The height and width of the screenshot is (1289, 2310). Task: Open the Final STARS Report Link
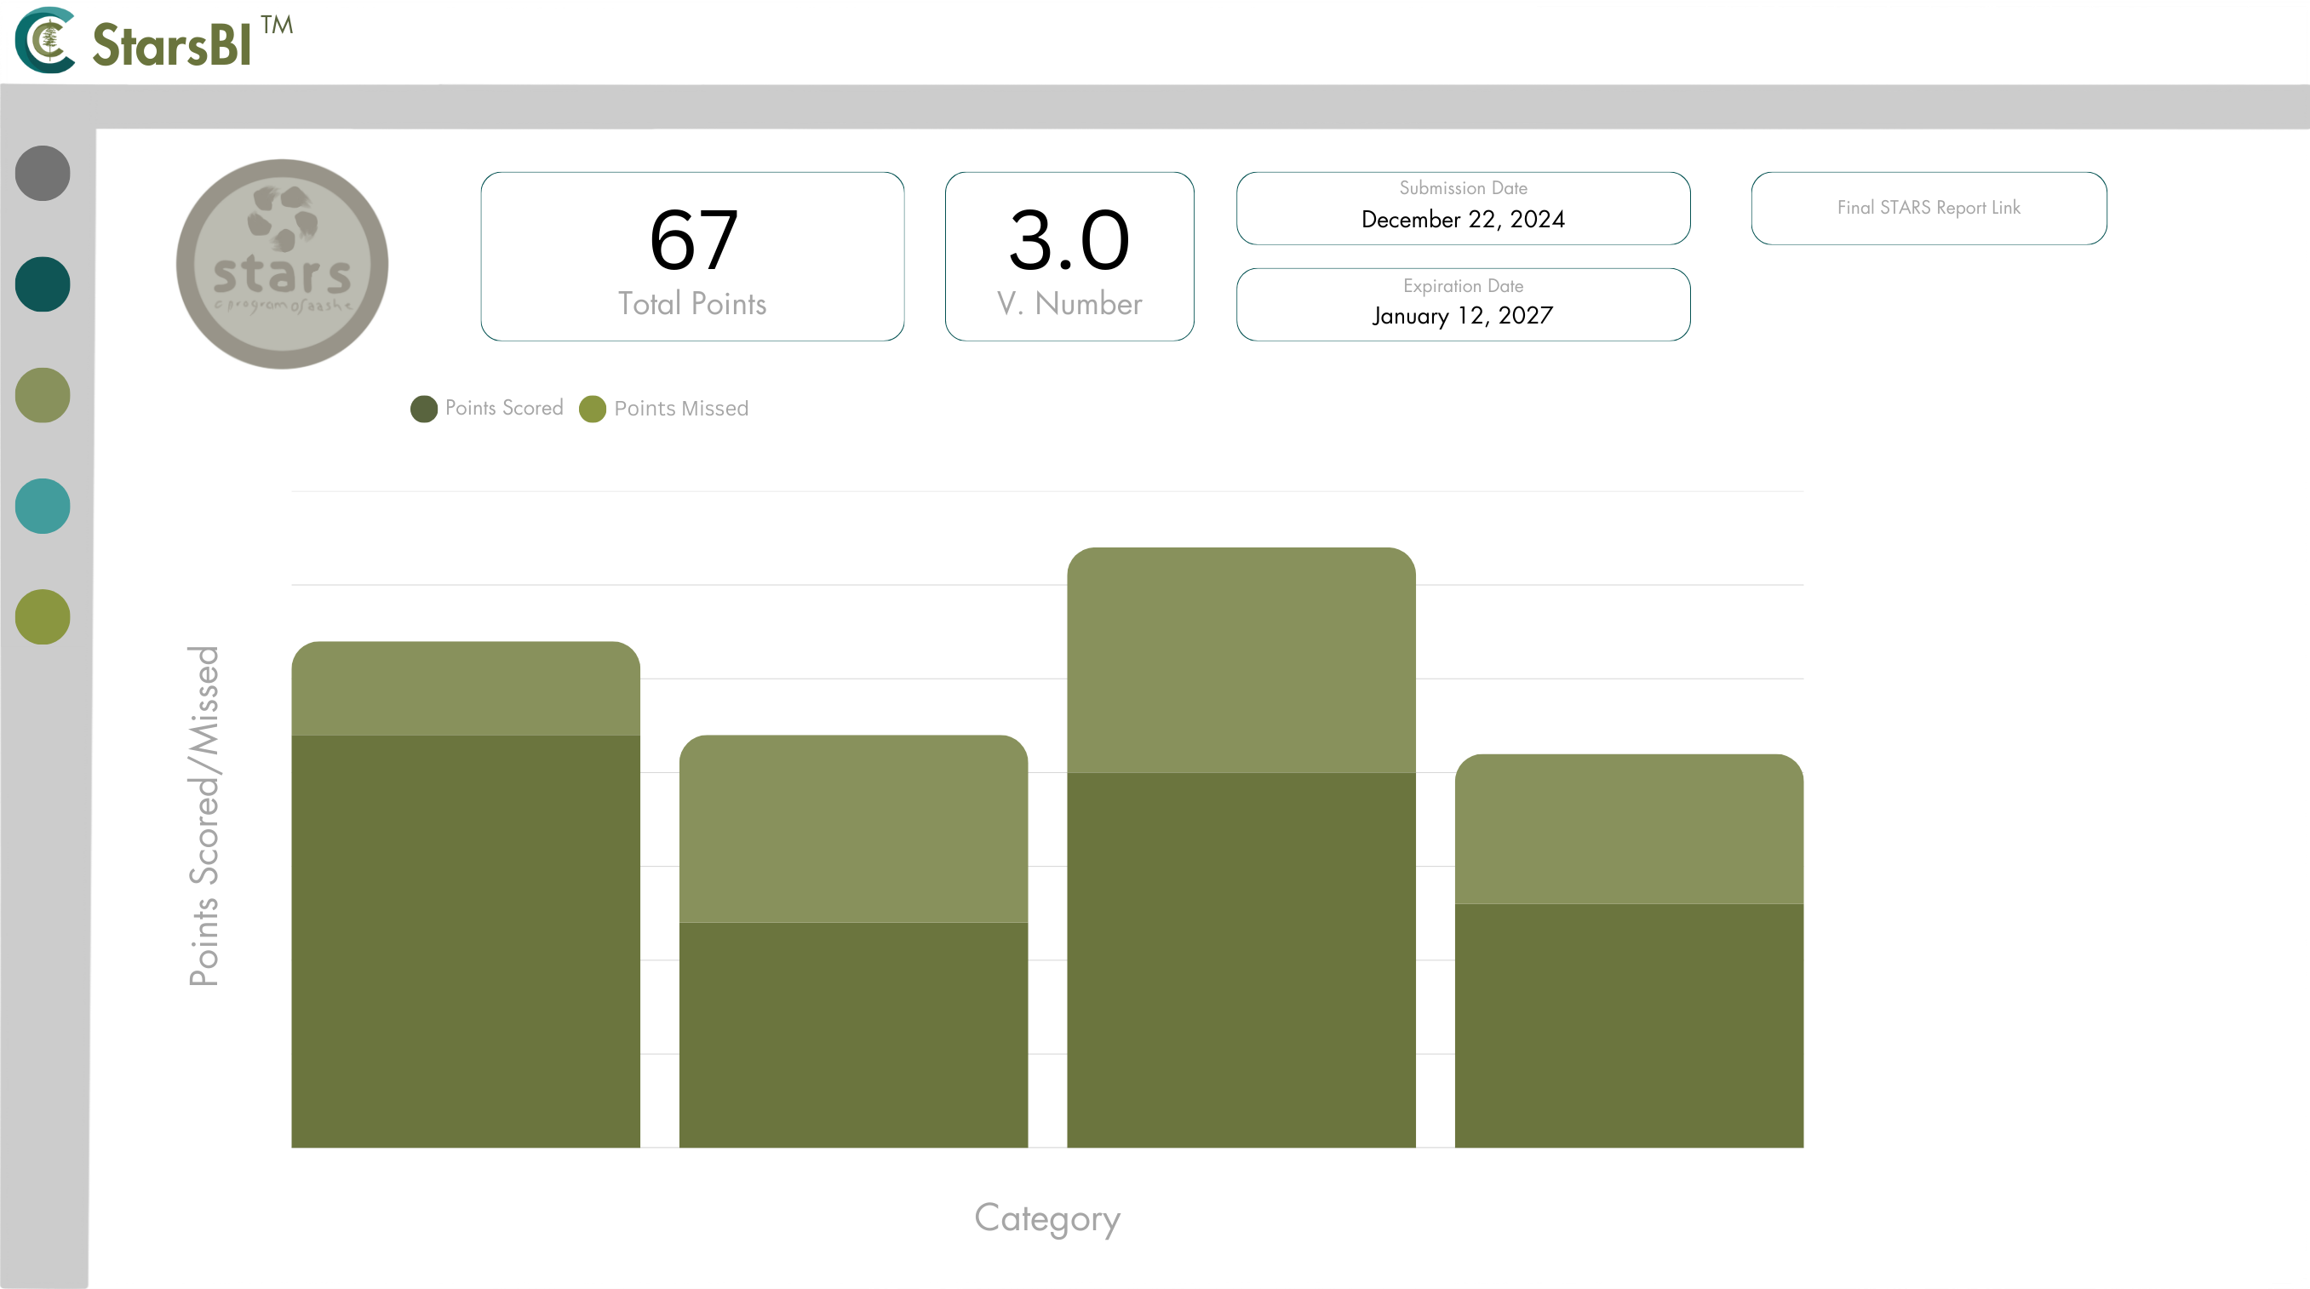pos(1928,208)
